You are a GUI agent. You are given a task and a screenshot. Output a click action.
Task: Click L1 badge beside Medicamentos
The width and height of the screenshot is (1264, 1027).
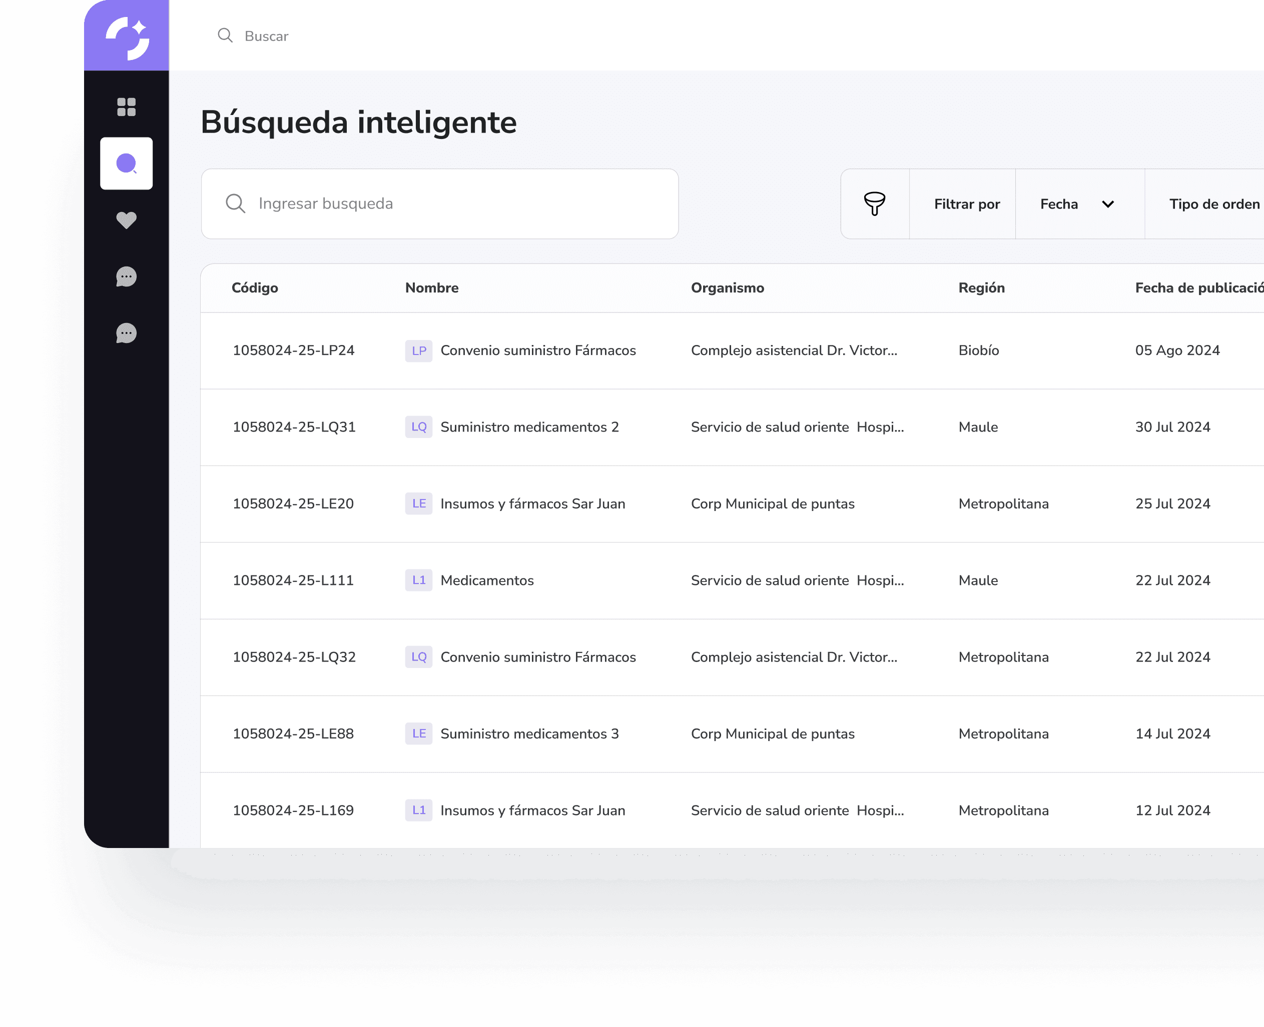click(418, 580)
